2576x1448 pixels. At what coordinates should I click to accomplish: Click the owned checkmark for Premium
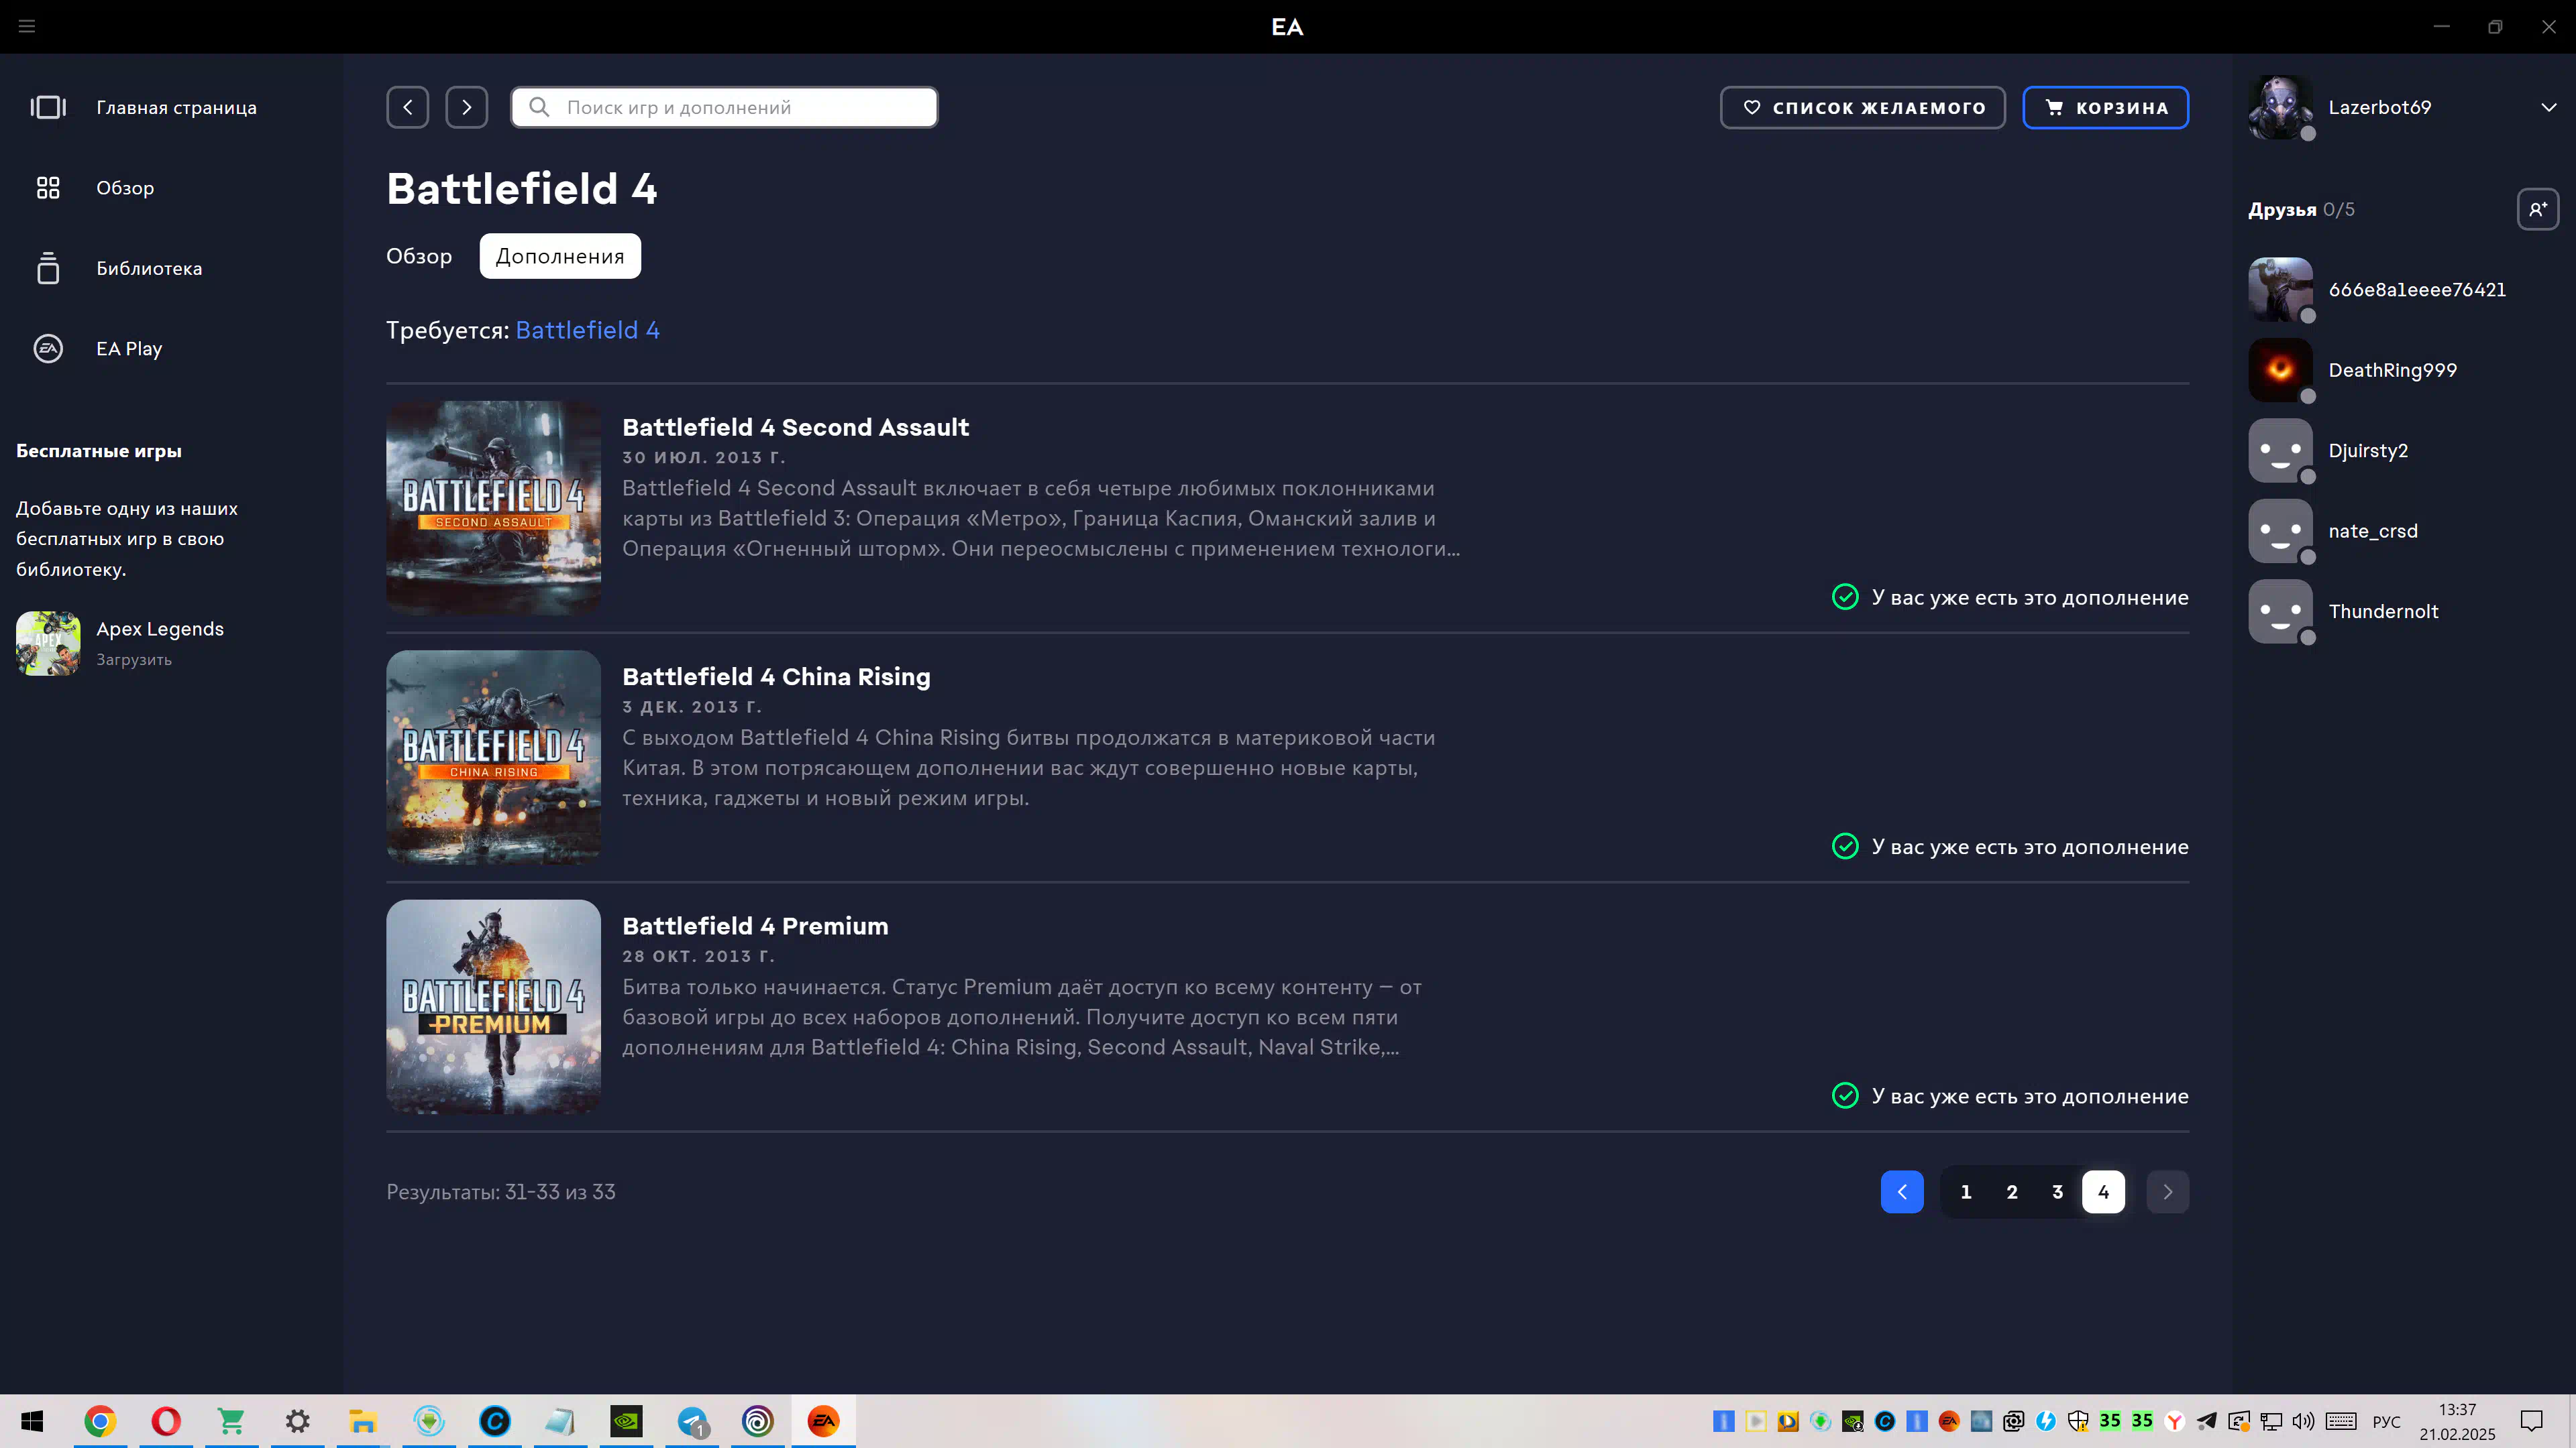(1845, 1095)
